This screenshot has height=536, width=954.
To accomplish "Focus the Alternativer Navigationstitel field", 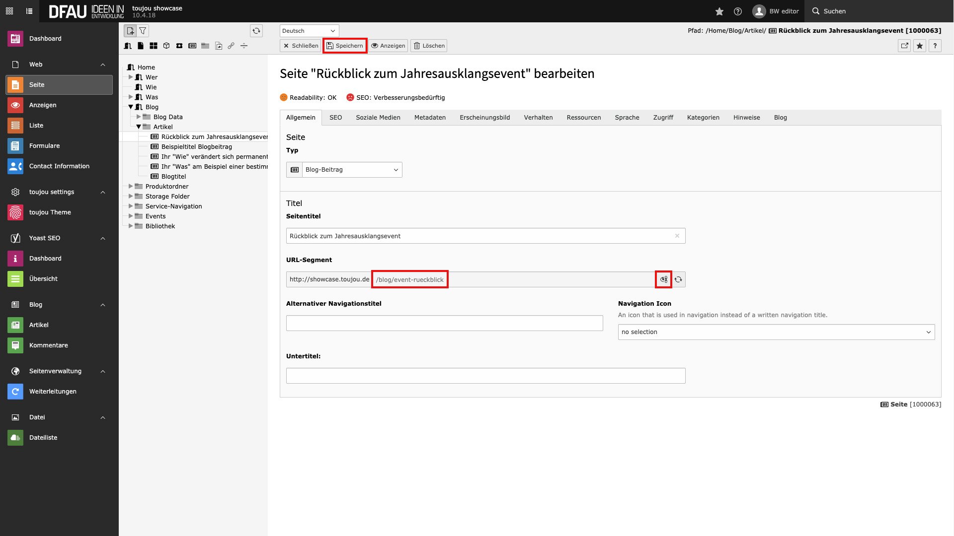I will [x=444, y=323].
